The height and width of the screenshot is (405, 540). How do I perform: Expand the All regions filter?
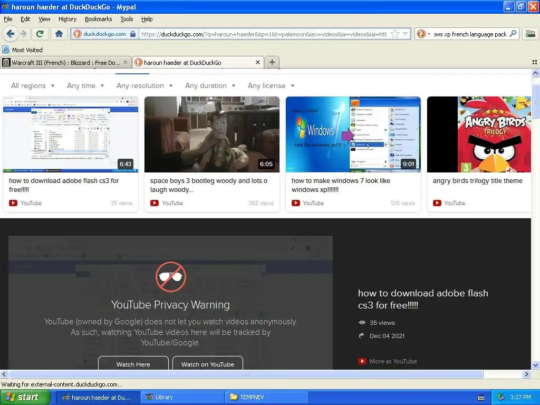(33, 86)
